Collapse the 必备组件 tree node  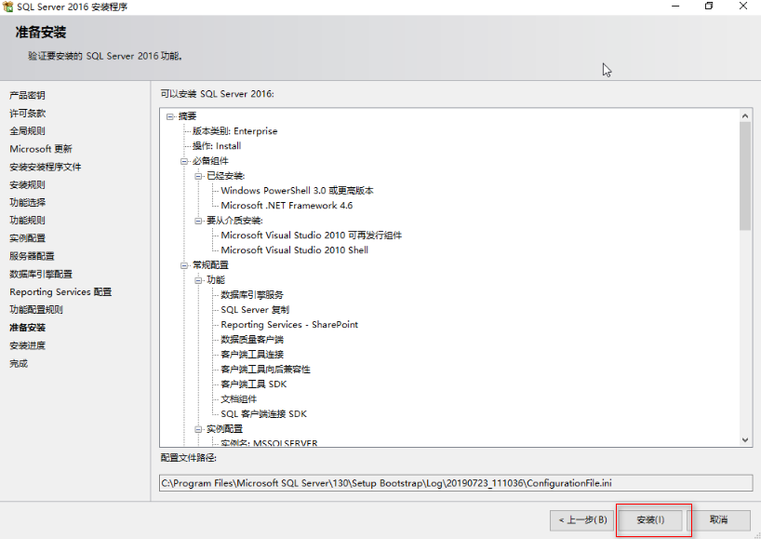coord(184,161)
